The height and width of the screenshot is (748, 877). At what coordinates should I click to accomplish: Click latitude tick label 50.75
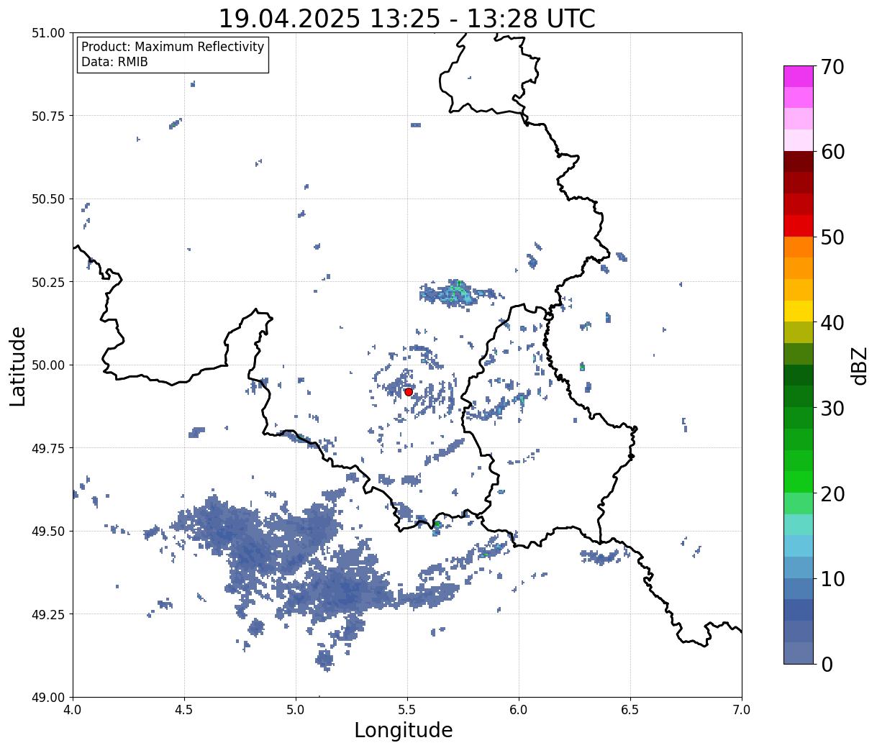pos(48,116)
